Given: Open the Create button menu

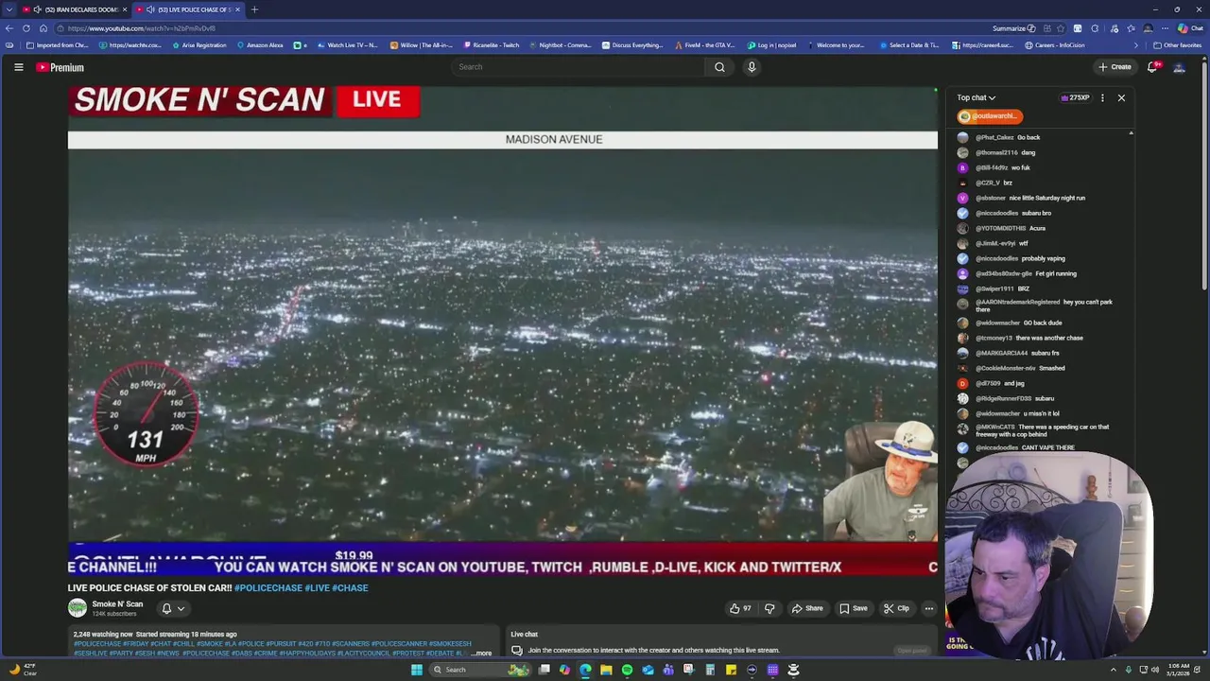Looking at the screenshot, I should coord(1115,67).
